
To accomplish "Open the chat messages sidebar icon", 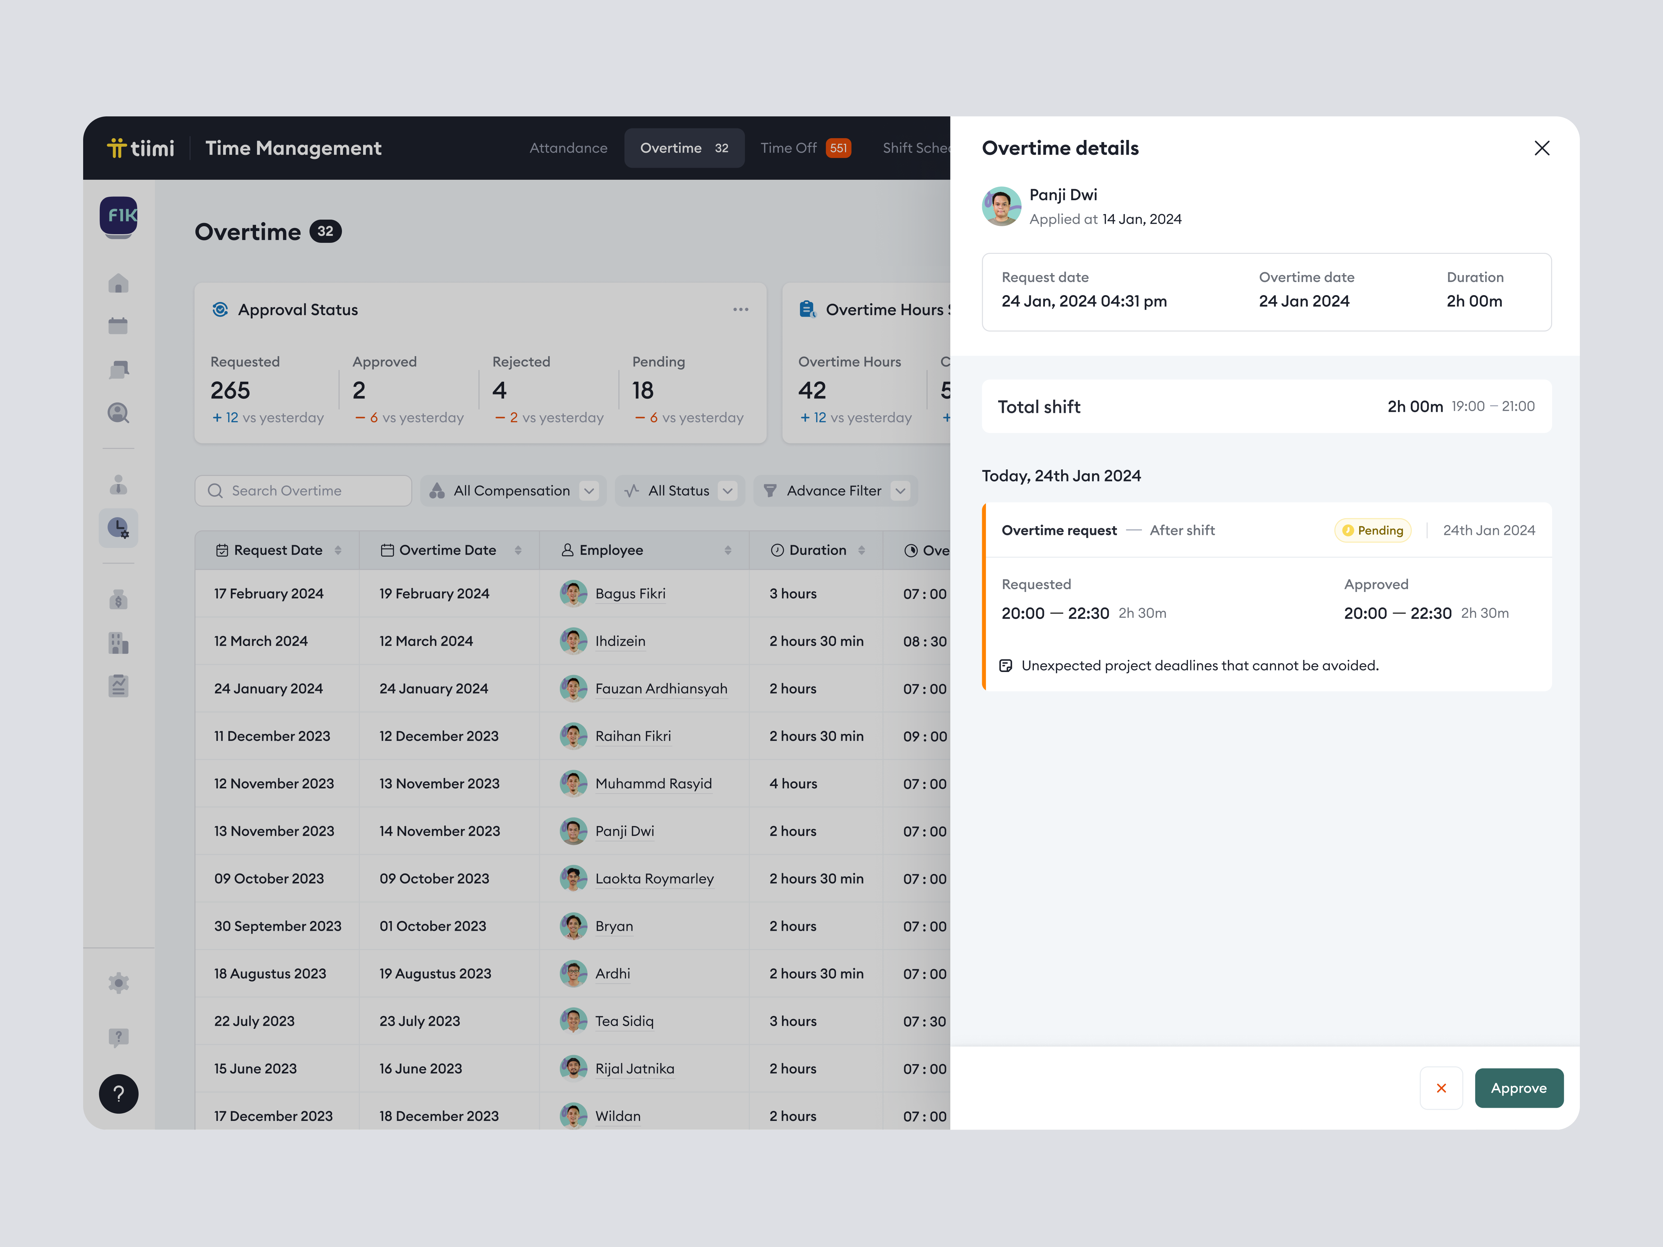I will click(x=118, y=369).
